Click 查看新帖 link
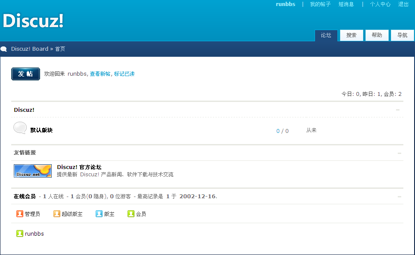This screenshot has height=255, width=415. pos(100,74)
